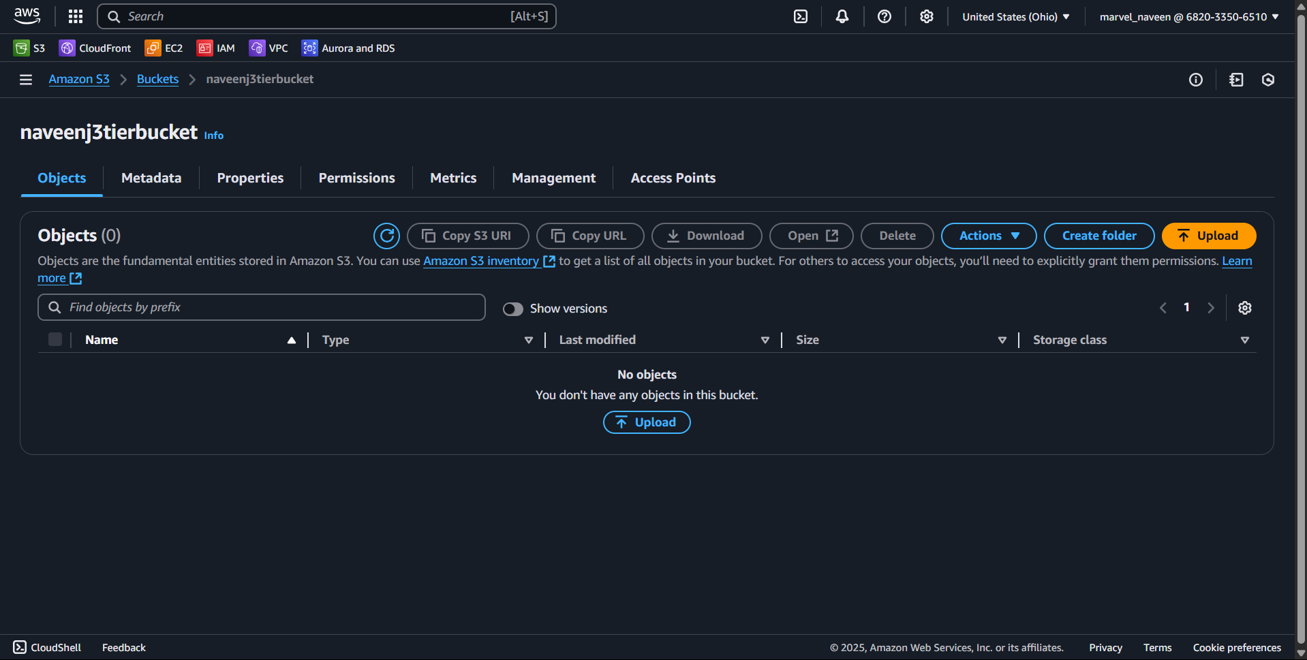
Task: Open the services grid menu icon
Action: click(76, 16)
